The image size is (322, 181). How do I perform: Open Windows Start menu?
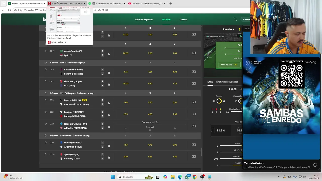pos(112,177)
